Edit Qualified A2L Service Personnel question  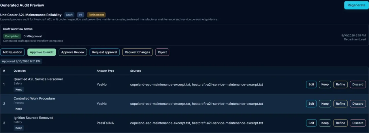[311, 85]
